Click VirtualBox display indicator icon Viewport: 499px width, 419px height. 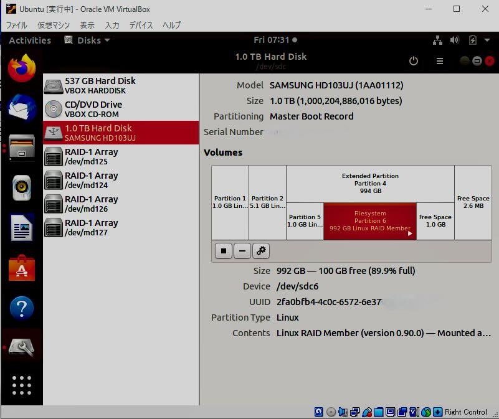390,412
